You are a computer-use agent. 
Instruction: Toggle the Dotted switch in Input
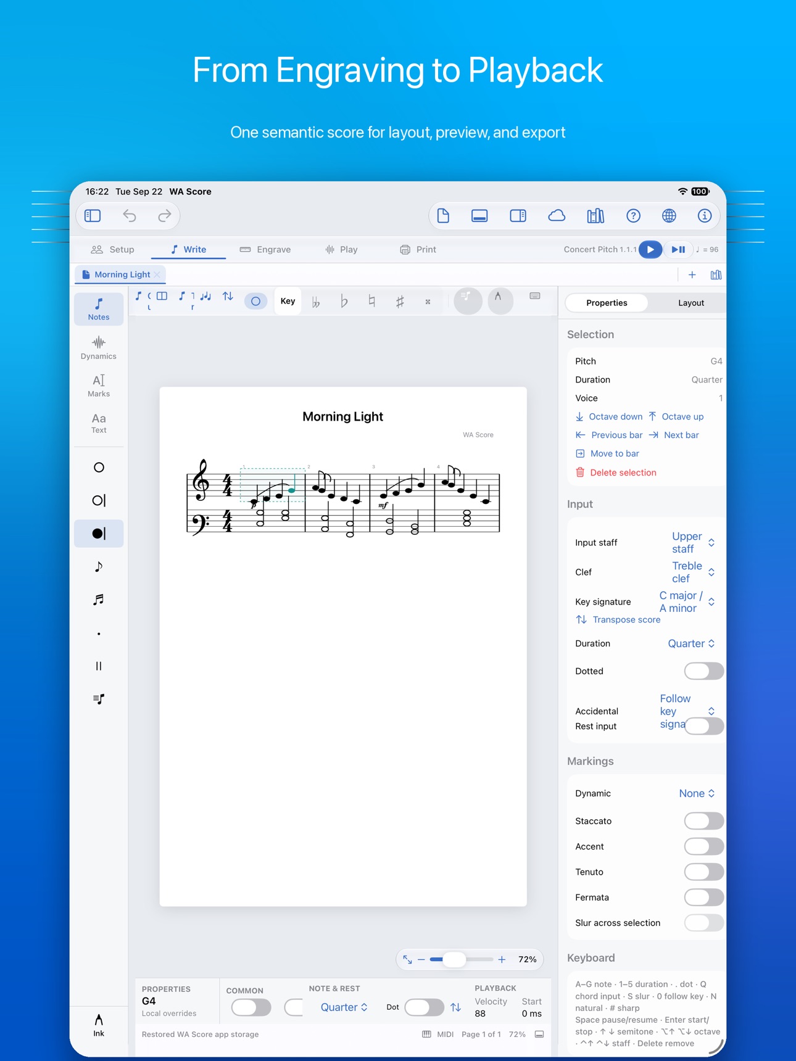click(704, 671)
